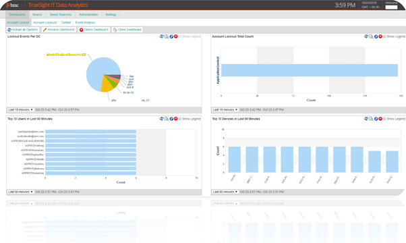Open time range dropdown under Account Lockout Total Count
Image resolution: width=406 pixels, height=243 pixels.
(225, 110)
